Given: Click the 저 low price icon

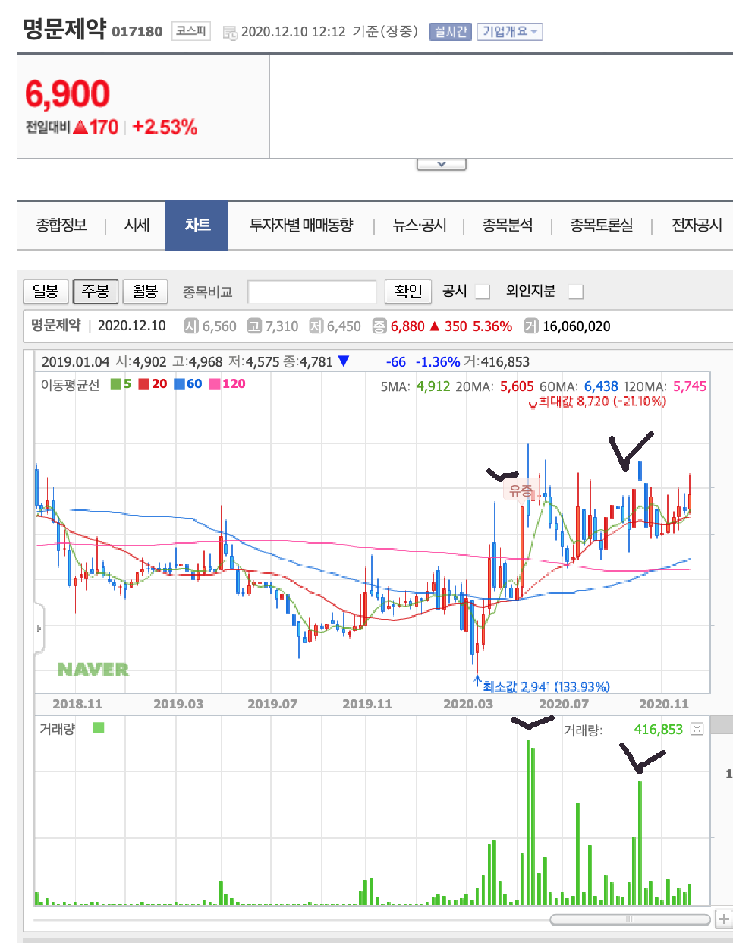Looking at the screenshot, I should [316, 326].
